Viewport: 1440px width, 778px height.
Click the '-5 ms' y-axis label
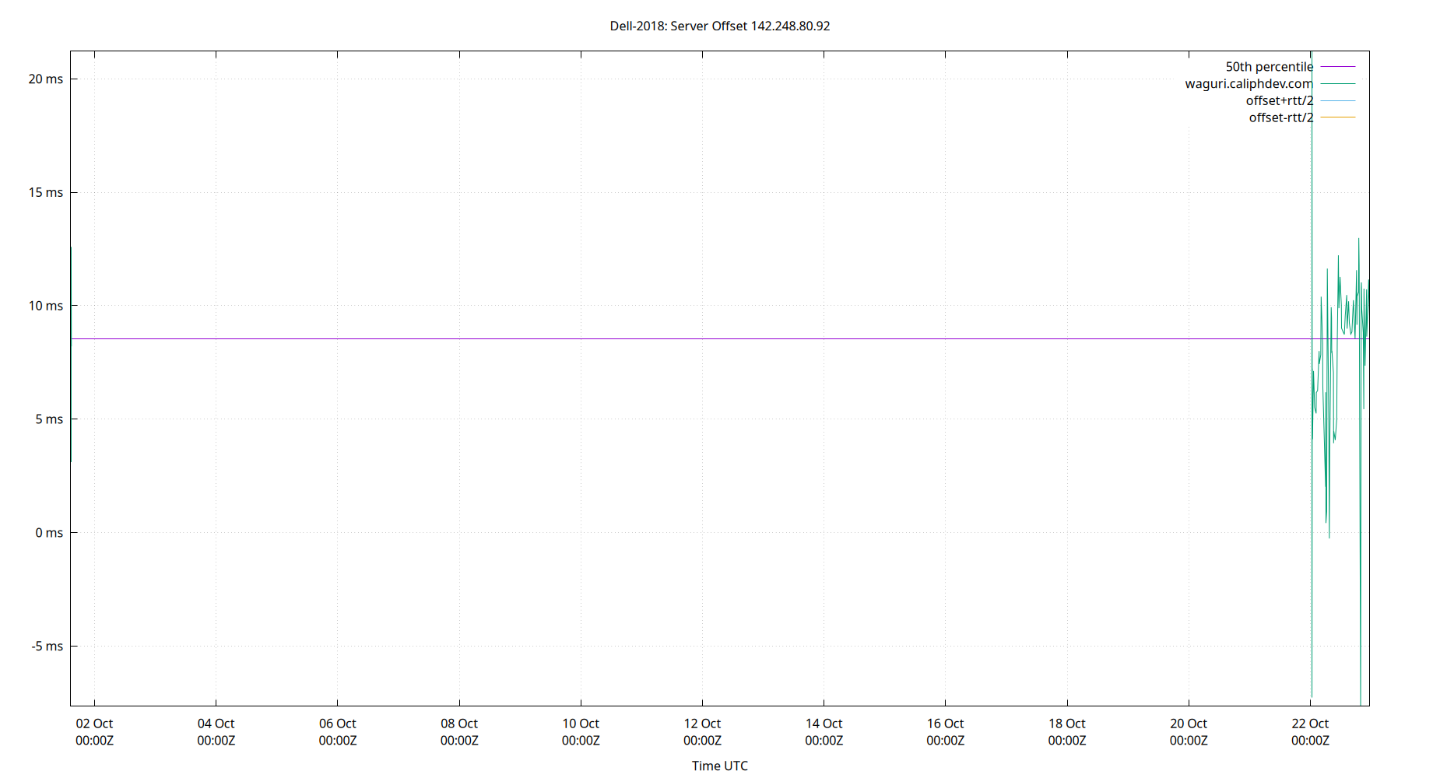click(x=47, y=647)
